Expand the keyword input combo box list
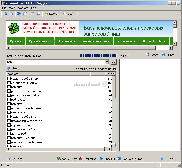The height and width of the screenshot is (168, 182). pos(107,62)
